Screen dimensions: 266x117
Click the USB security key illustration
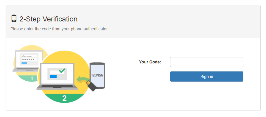(92, 86)
